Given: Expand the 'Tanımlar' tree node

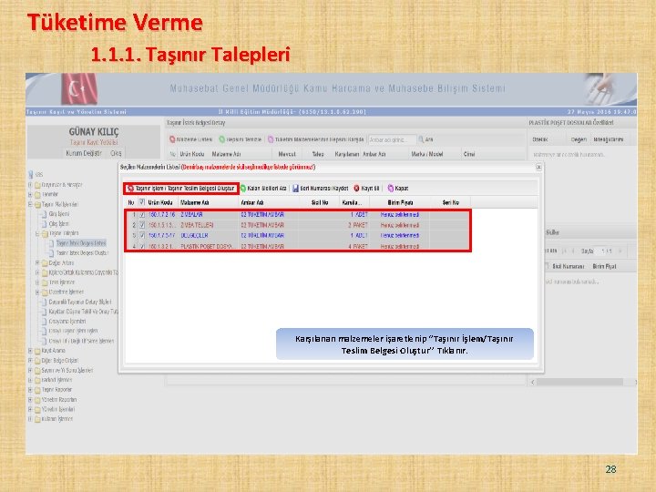Looking at the screenshot, I should coord(30,195).
